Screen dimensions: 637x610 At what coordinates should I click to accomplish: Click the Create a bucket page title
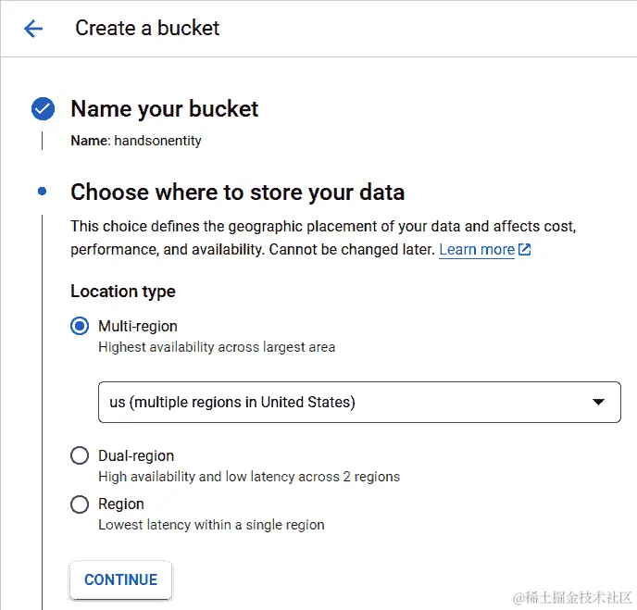(147, 29)
